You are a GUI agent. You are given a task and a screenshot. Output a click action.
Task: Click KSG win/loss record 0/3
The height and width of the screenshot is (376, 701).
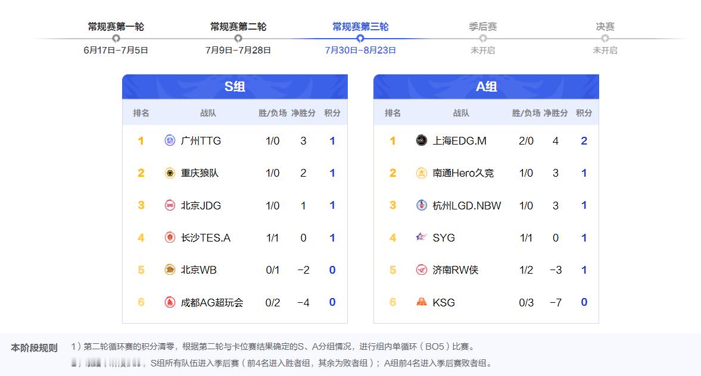[x=526, y=302]
